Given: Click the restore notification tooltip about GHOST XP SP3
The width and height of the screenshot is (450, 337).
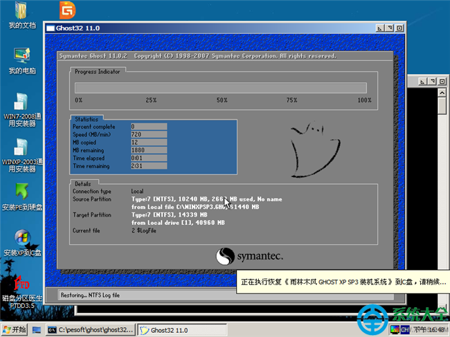Looking at the screenshot, I should [343, 282].
